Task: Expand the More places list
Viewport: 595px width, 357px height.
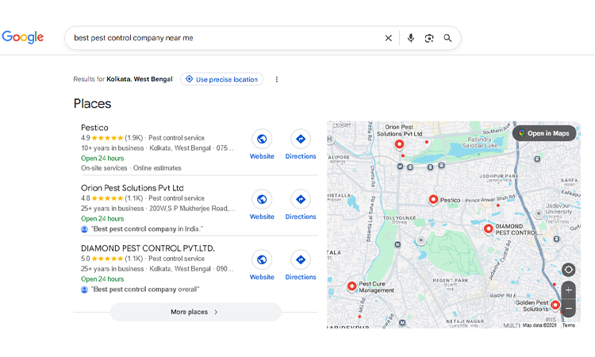Action: (195, 312)
